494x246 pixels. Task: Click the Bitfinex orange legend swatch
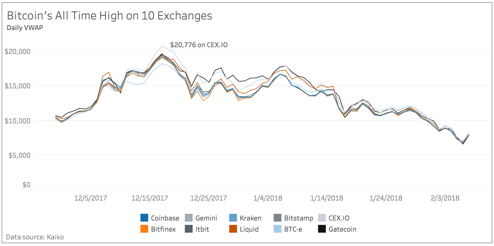(144, 229)
